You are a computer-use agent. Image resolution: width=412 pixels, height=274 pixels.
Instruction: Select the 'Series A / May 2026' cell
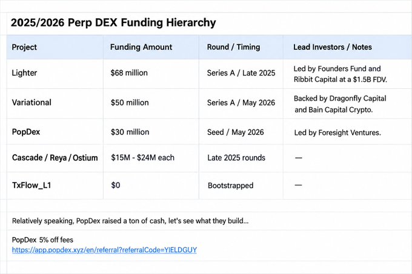point(241,102)
